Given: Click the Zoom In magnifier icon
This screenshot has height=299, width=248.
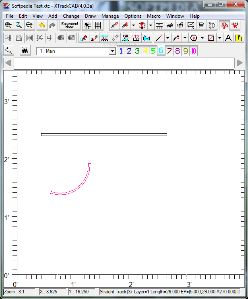Looking at the screenshot, I should (x=8, y=25).
